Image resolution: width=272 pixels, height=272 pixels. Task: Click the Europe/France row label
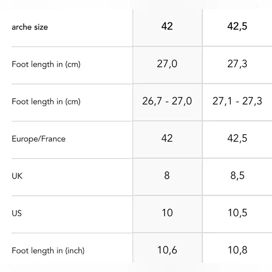[x=38, y=139]
